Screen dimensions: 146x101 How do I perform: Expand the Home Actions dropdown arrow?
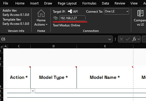pos(46,25)
